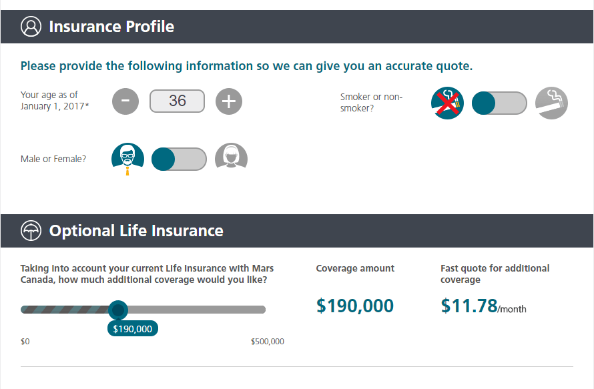Click the $190,000 slider tooltip label
Image resolution: width=594 pixels, height=389 pixels.
pos(133,329)
